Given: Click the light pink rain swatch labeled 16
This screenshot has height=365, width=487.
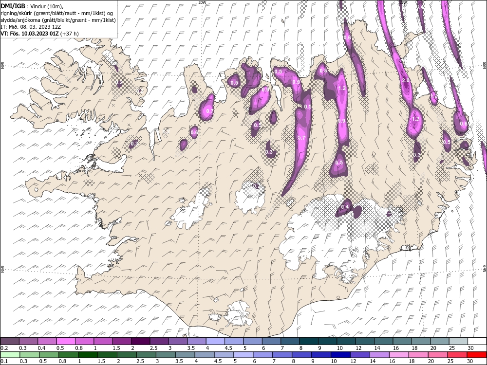Looking at the screenshot, I should (399, 355).
